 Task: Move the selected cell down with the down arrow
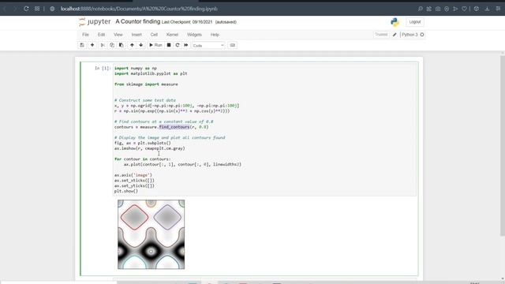pos(140,45)
